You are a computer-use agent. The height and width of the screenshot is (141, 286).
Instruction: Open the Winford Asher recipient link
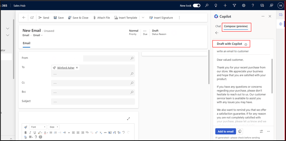pyautogui.click(x=66, y=68)
